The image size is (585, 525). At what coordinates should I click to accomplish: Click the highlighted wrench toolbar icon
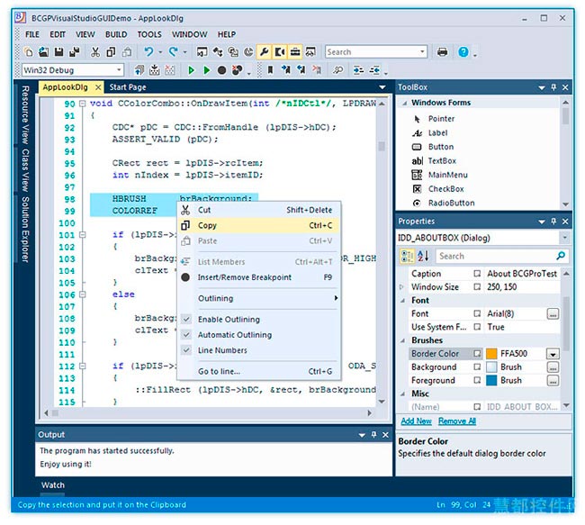click(x=264, y=51)
